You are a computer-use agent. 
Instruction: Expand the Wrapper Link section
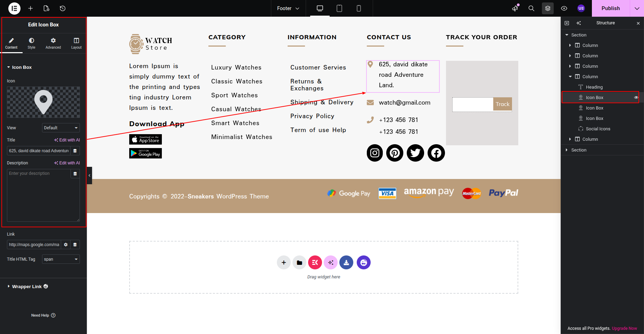(27, 287)
